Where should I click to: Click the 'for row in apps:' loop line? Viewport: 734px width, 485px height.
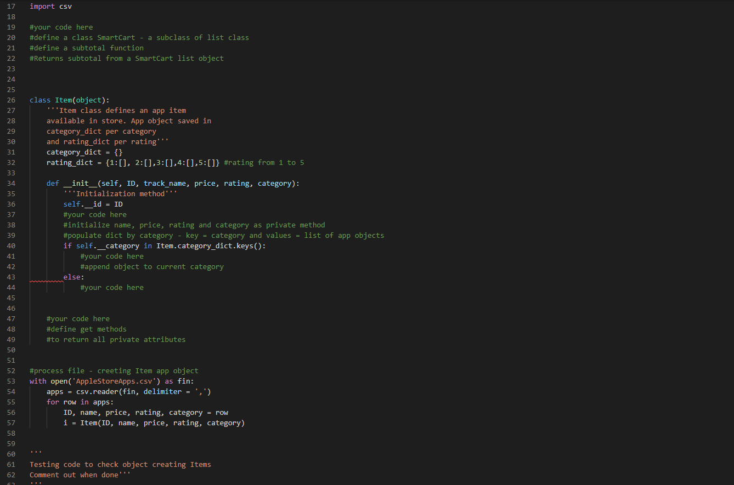coord(80,402)
